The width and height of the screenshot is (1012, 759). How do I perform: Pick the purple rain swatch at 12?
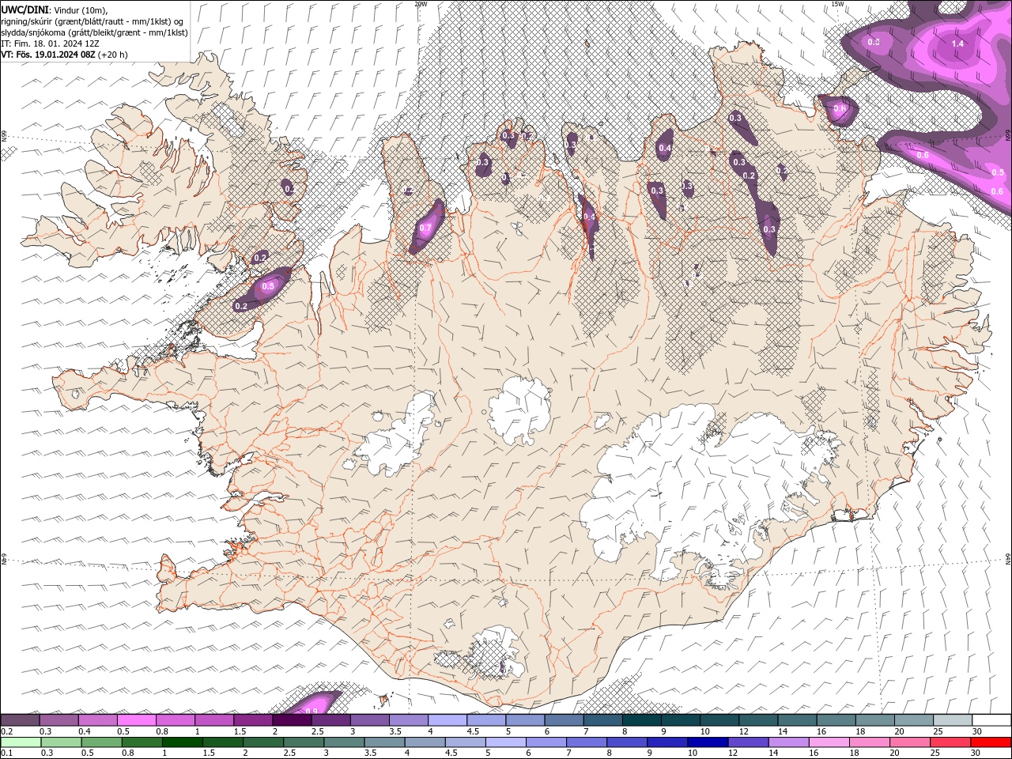click(748, 742)
